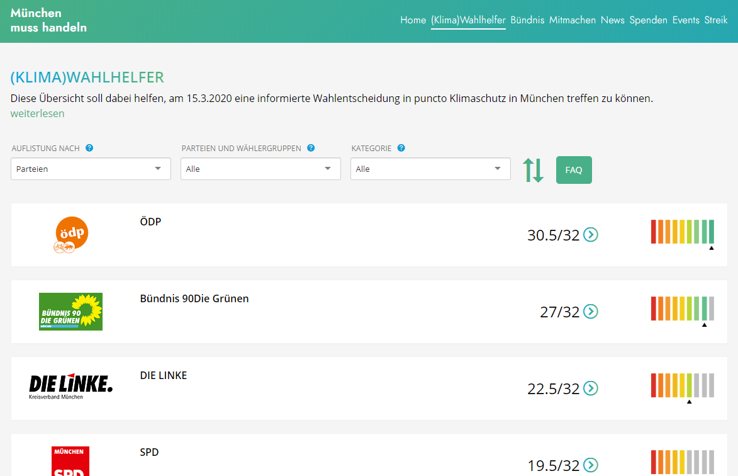
Task: Open the Streik nav link
Action: [x=716, y=20]
